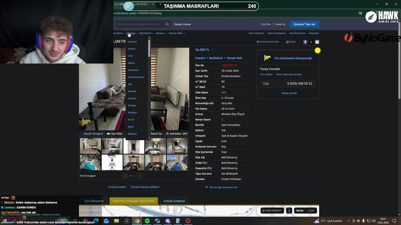This screenshot has width=401, height=225.
Task: Open Fon Gayrimenkul Danışmanlığı store
Action: 293,58
